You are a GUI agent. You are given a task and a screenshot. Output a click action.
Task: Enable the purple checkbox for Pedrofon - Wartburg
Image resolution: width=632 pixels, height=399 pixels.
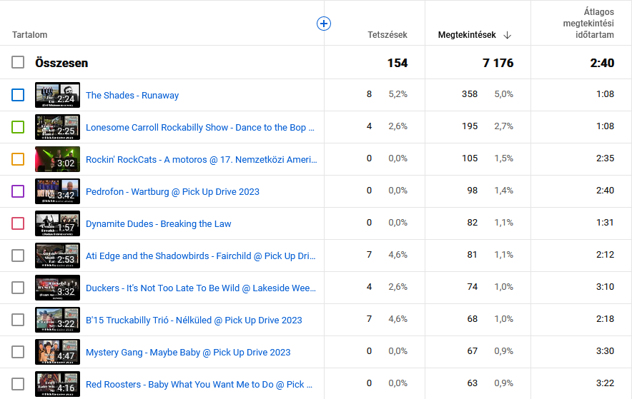pos(18,191)
